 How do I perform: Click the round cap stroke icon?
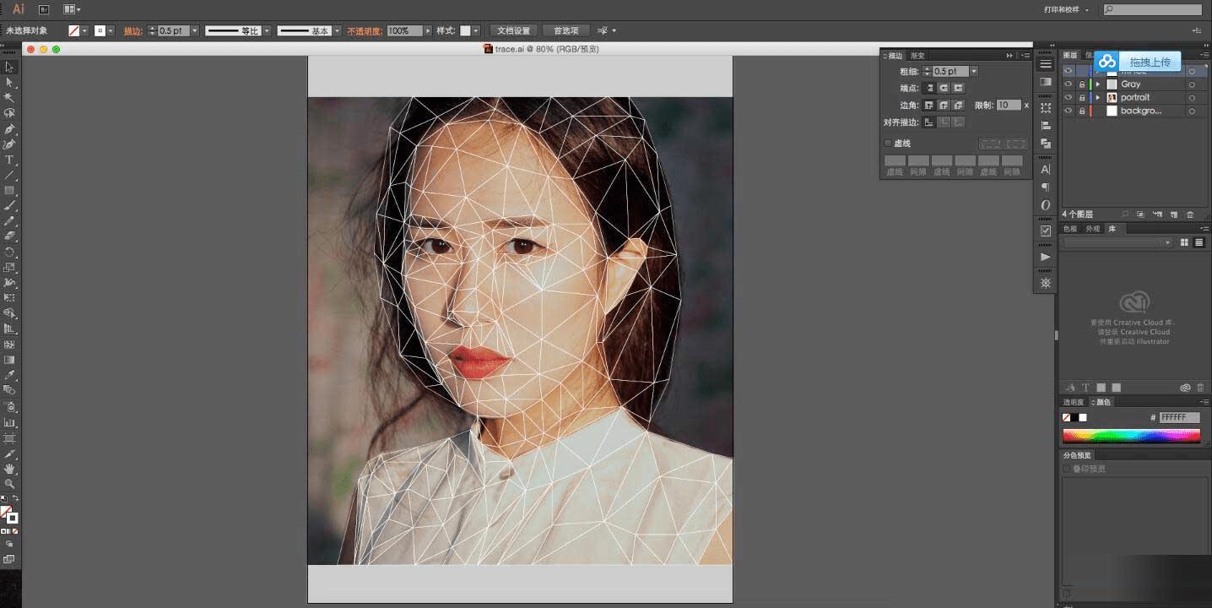[944, 88]
